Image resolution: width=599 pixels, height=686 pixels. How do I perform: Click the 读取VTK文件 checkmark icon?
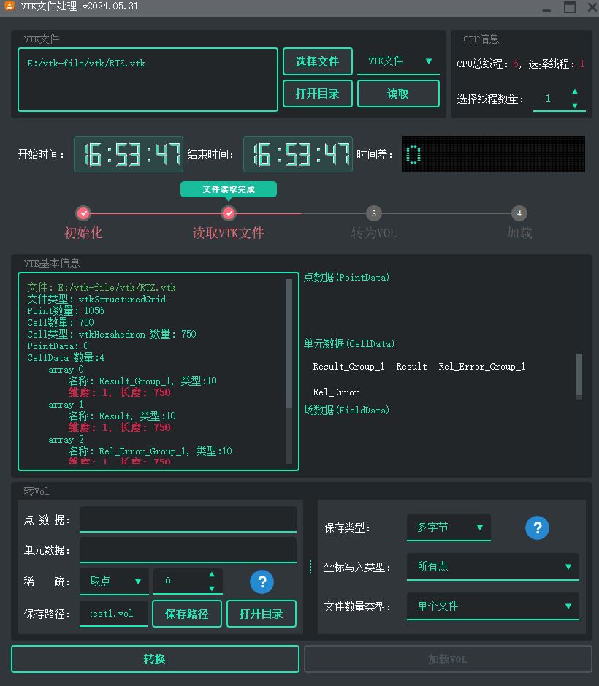(229, 213)
